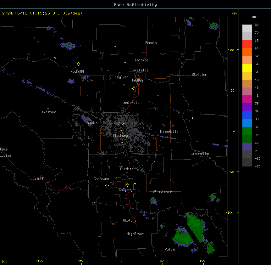Click the 100 tick on bottom axis
Viewport: 271px width, 265px height.
202,261
